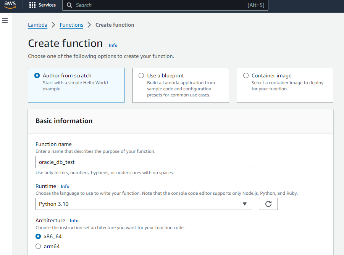Screen dimensions: 344x255
Task: Click the Create function breadcrumb text
Action: (115, 25)
